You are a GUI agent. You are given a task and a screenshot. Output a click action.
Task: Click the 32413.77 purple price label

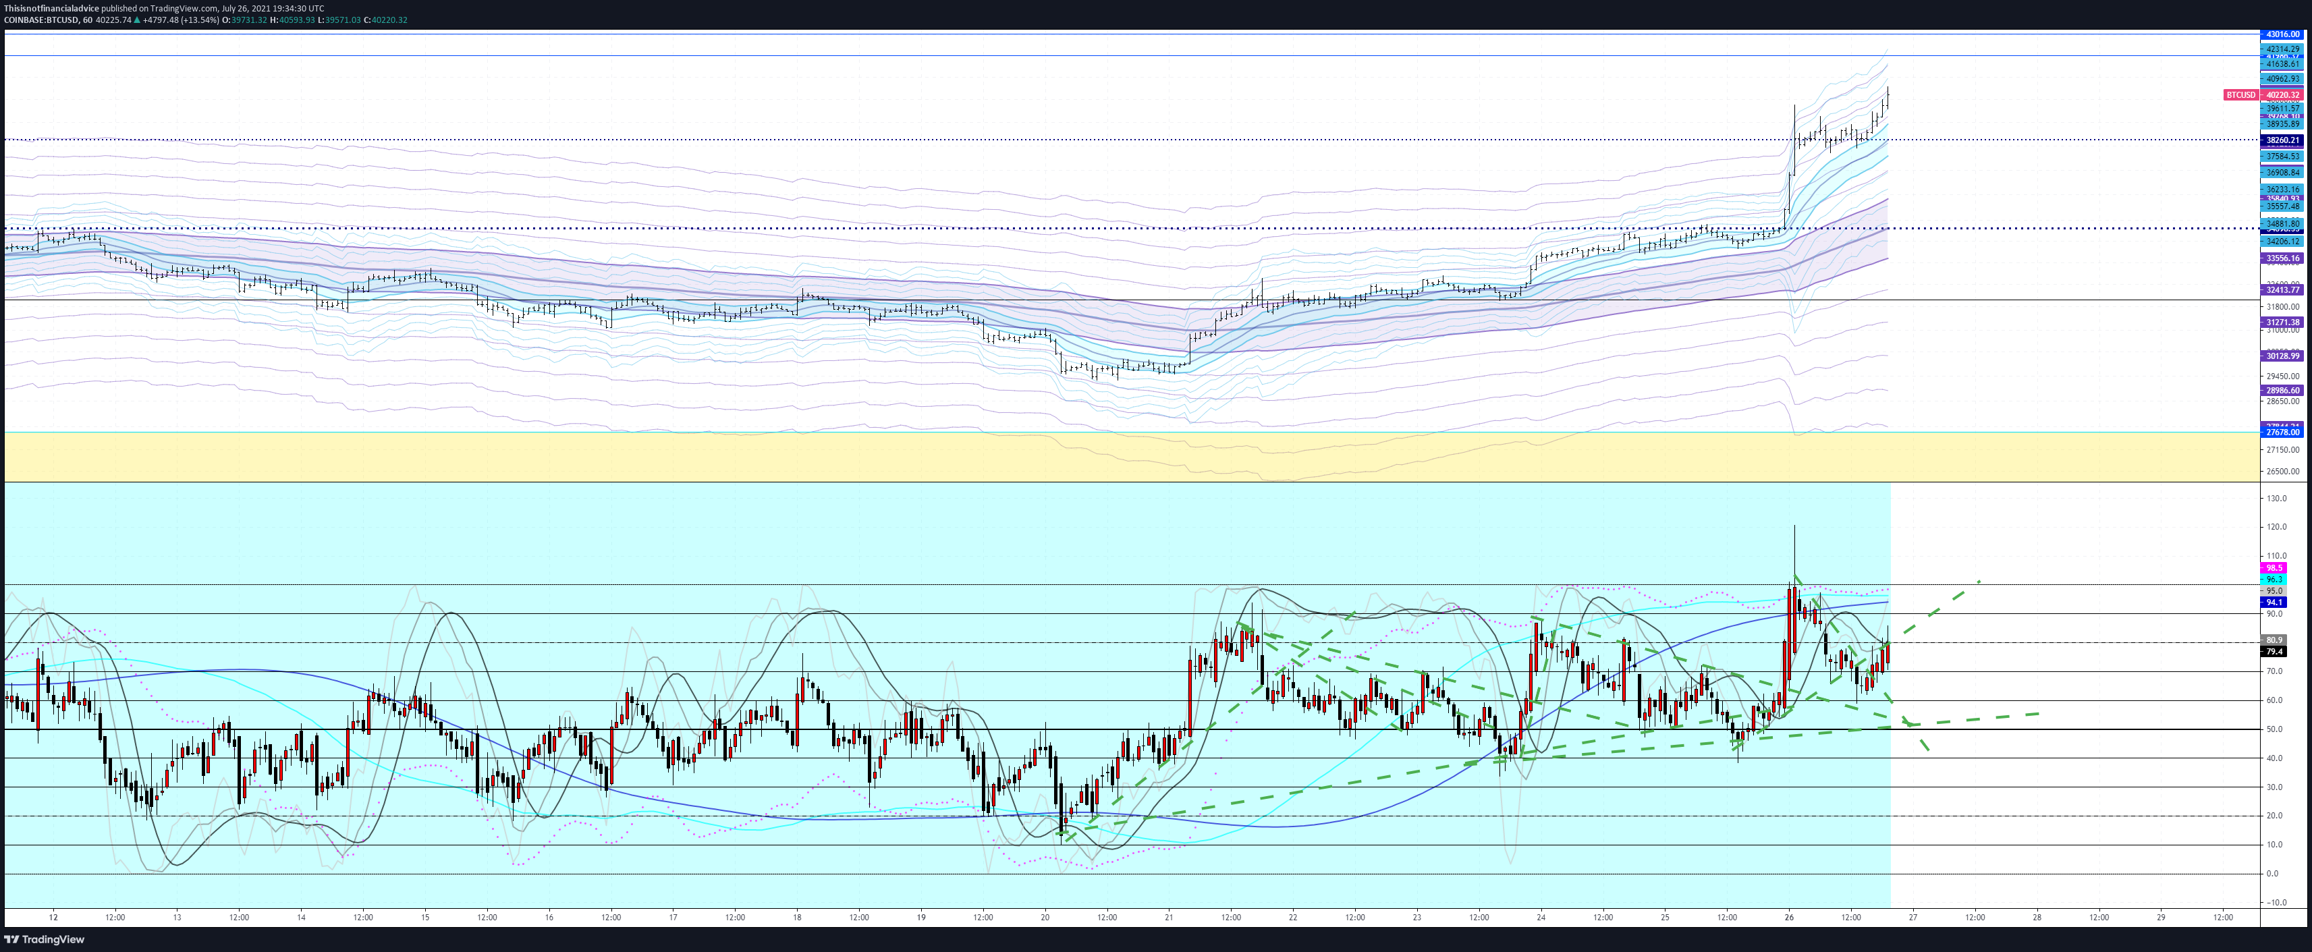click(2283, 290)
